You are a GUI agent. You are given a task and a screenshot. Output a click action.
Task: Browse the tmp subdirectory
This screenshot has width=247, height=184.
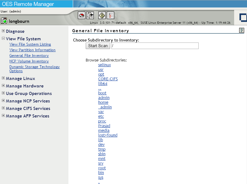coord(102,149)
